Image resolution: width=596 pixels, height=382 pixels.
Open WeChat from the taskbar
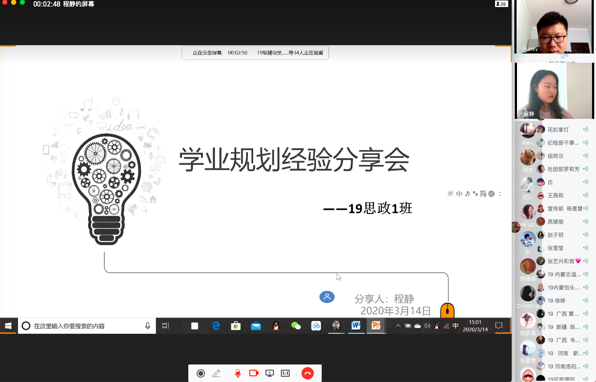(296, 325)
